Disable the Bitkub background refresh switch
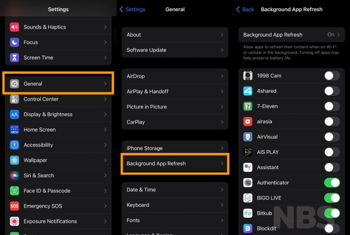The width and height of the screenshot is (350, 235). (332, 213)
